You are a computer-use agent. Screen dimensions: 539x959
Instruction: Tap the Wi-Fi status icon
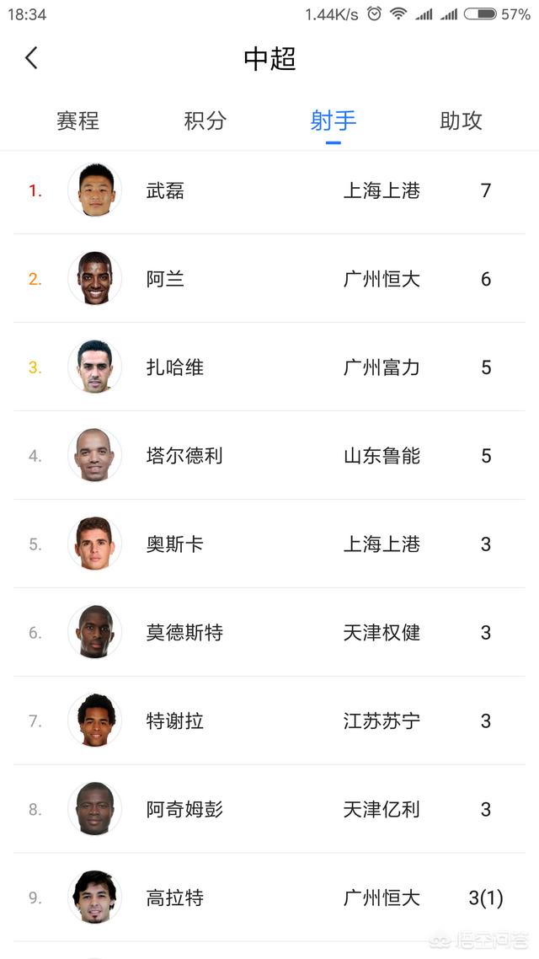[398, 14]
